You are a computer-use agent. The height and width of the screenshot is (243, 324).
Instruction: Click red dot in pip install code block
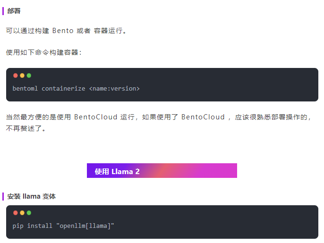click(x=15, y=213)
